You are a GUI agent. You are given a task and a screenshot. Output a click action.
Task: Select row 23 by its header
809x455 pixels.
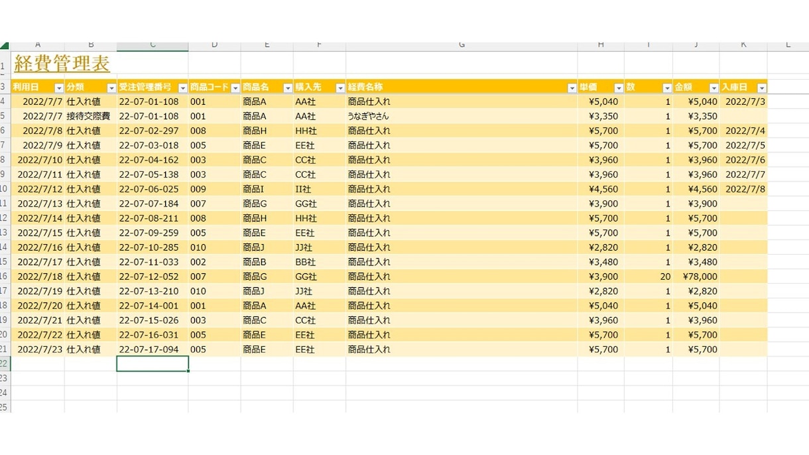5,378
